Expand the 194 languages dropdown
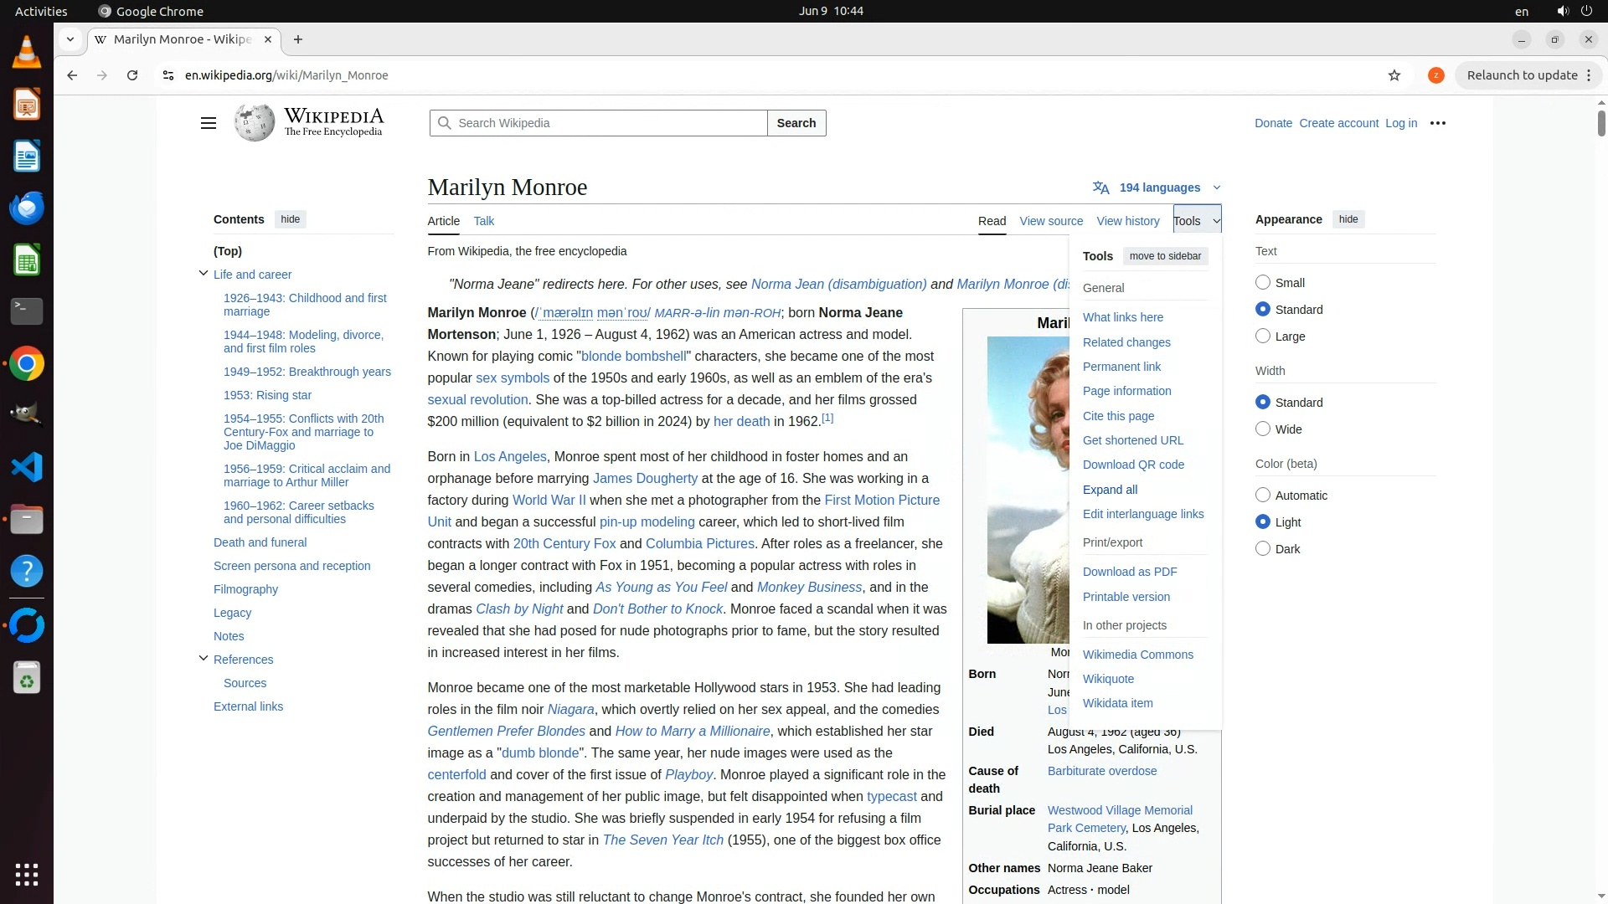This screenshot has height=904, width=1608. coord(1158,187)
